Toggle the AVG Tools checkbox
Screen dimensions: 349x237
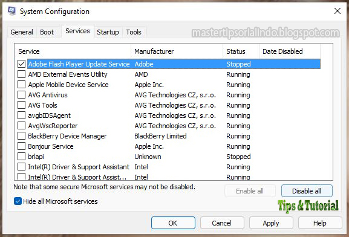pos(21,105)
